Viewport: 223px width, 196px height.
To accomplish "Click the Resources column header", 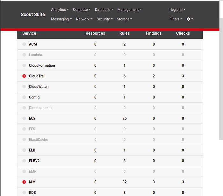I will [x=95, y=33].
